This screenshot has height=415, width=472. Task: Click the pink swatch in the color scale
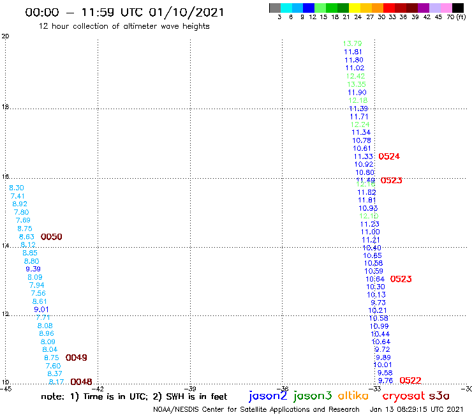click(446, 8)
